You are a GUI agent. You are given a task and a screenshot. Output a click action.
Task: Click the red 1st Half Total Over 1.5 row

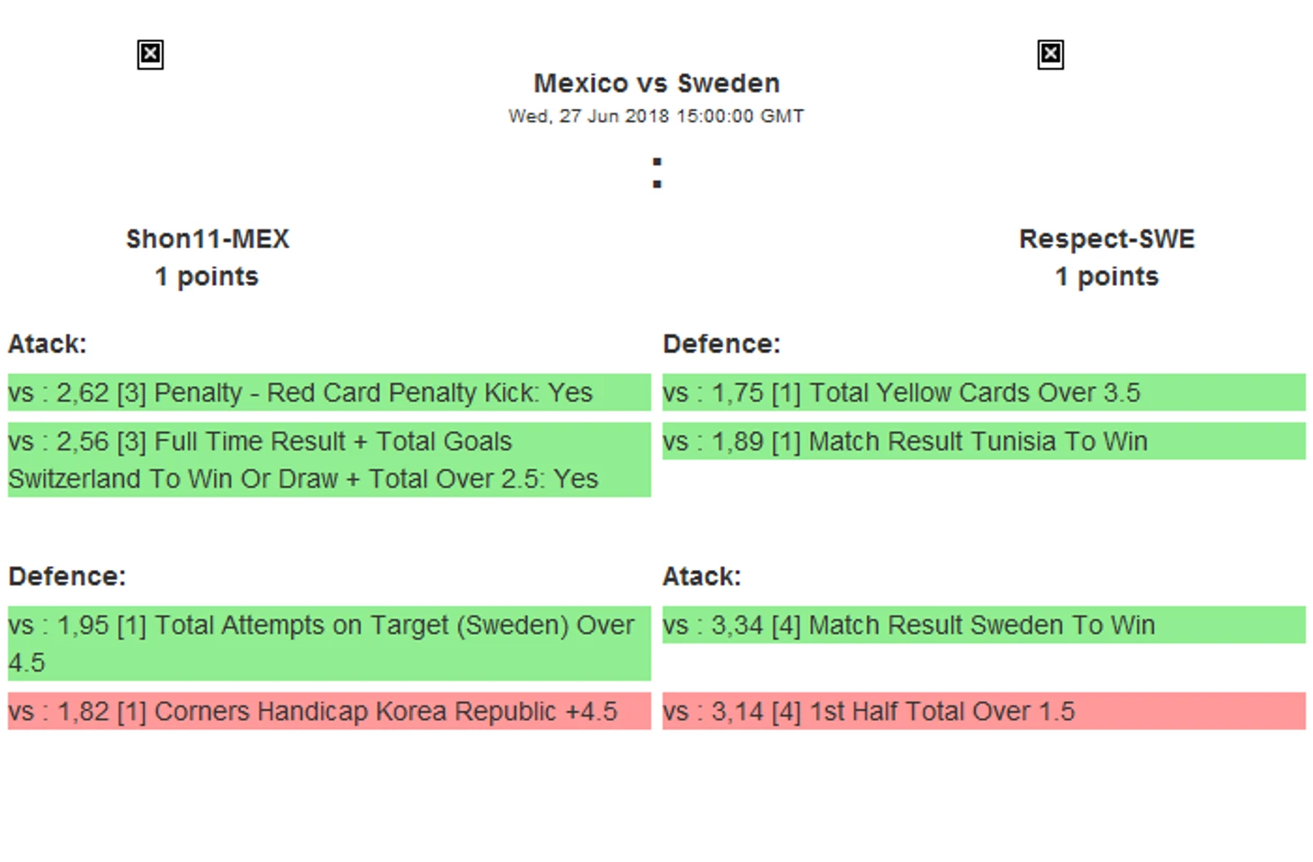tap(984, 711)
